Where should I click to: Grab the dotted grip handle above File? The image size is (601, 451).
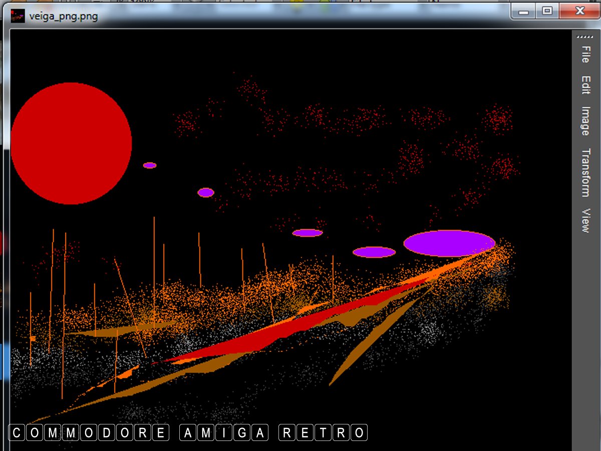tap(584, 37)
